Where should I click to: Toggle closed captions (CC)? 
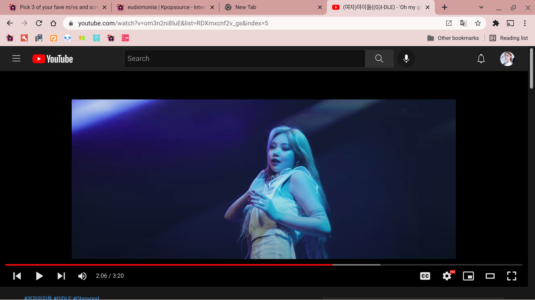[425, 276]
